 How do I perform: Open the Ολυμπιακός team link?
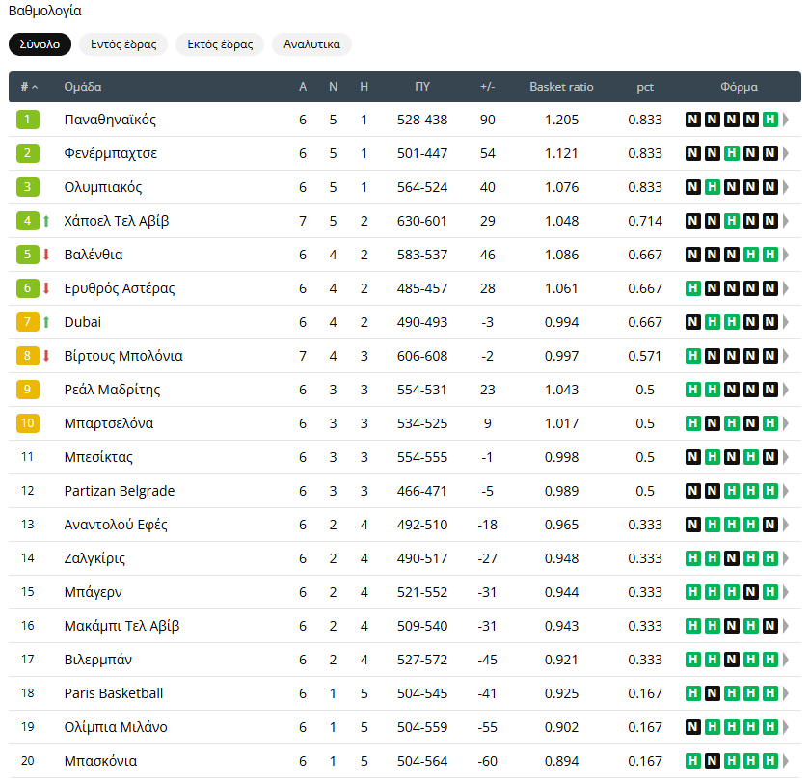click(102, 187)
